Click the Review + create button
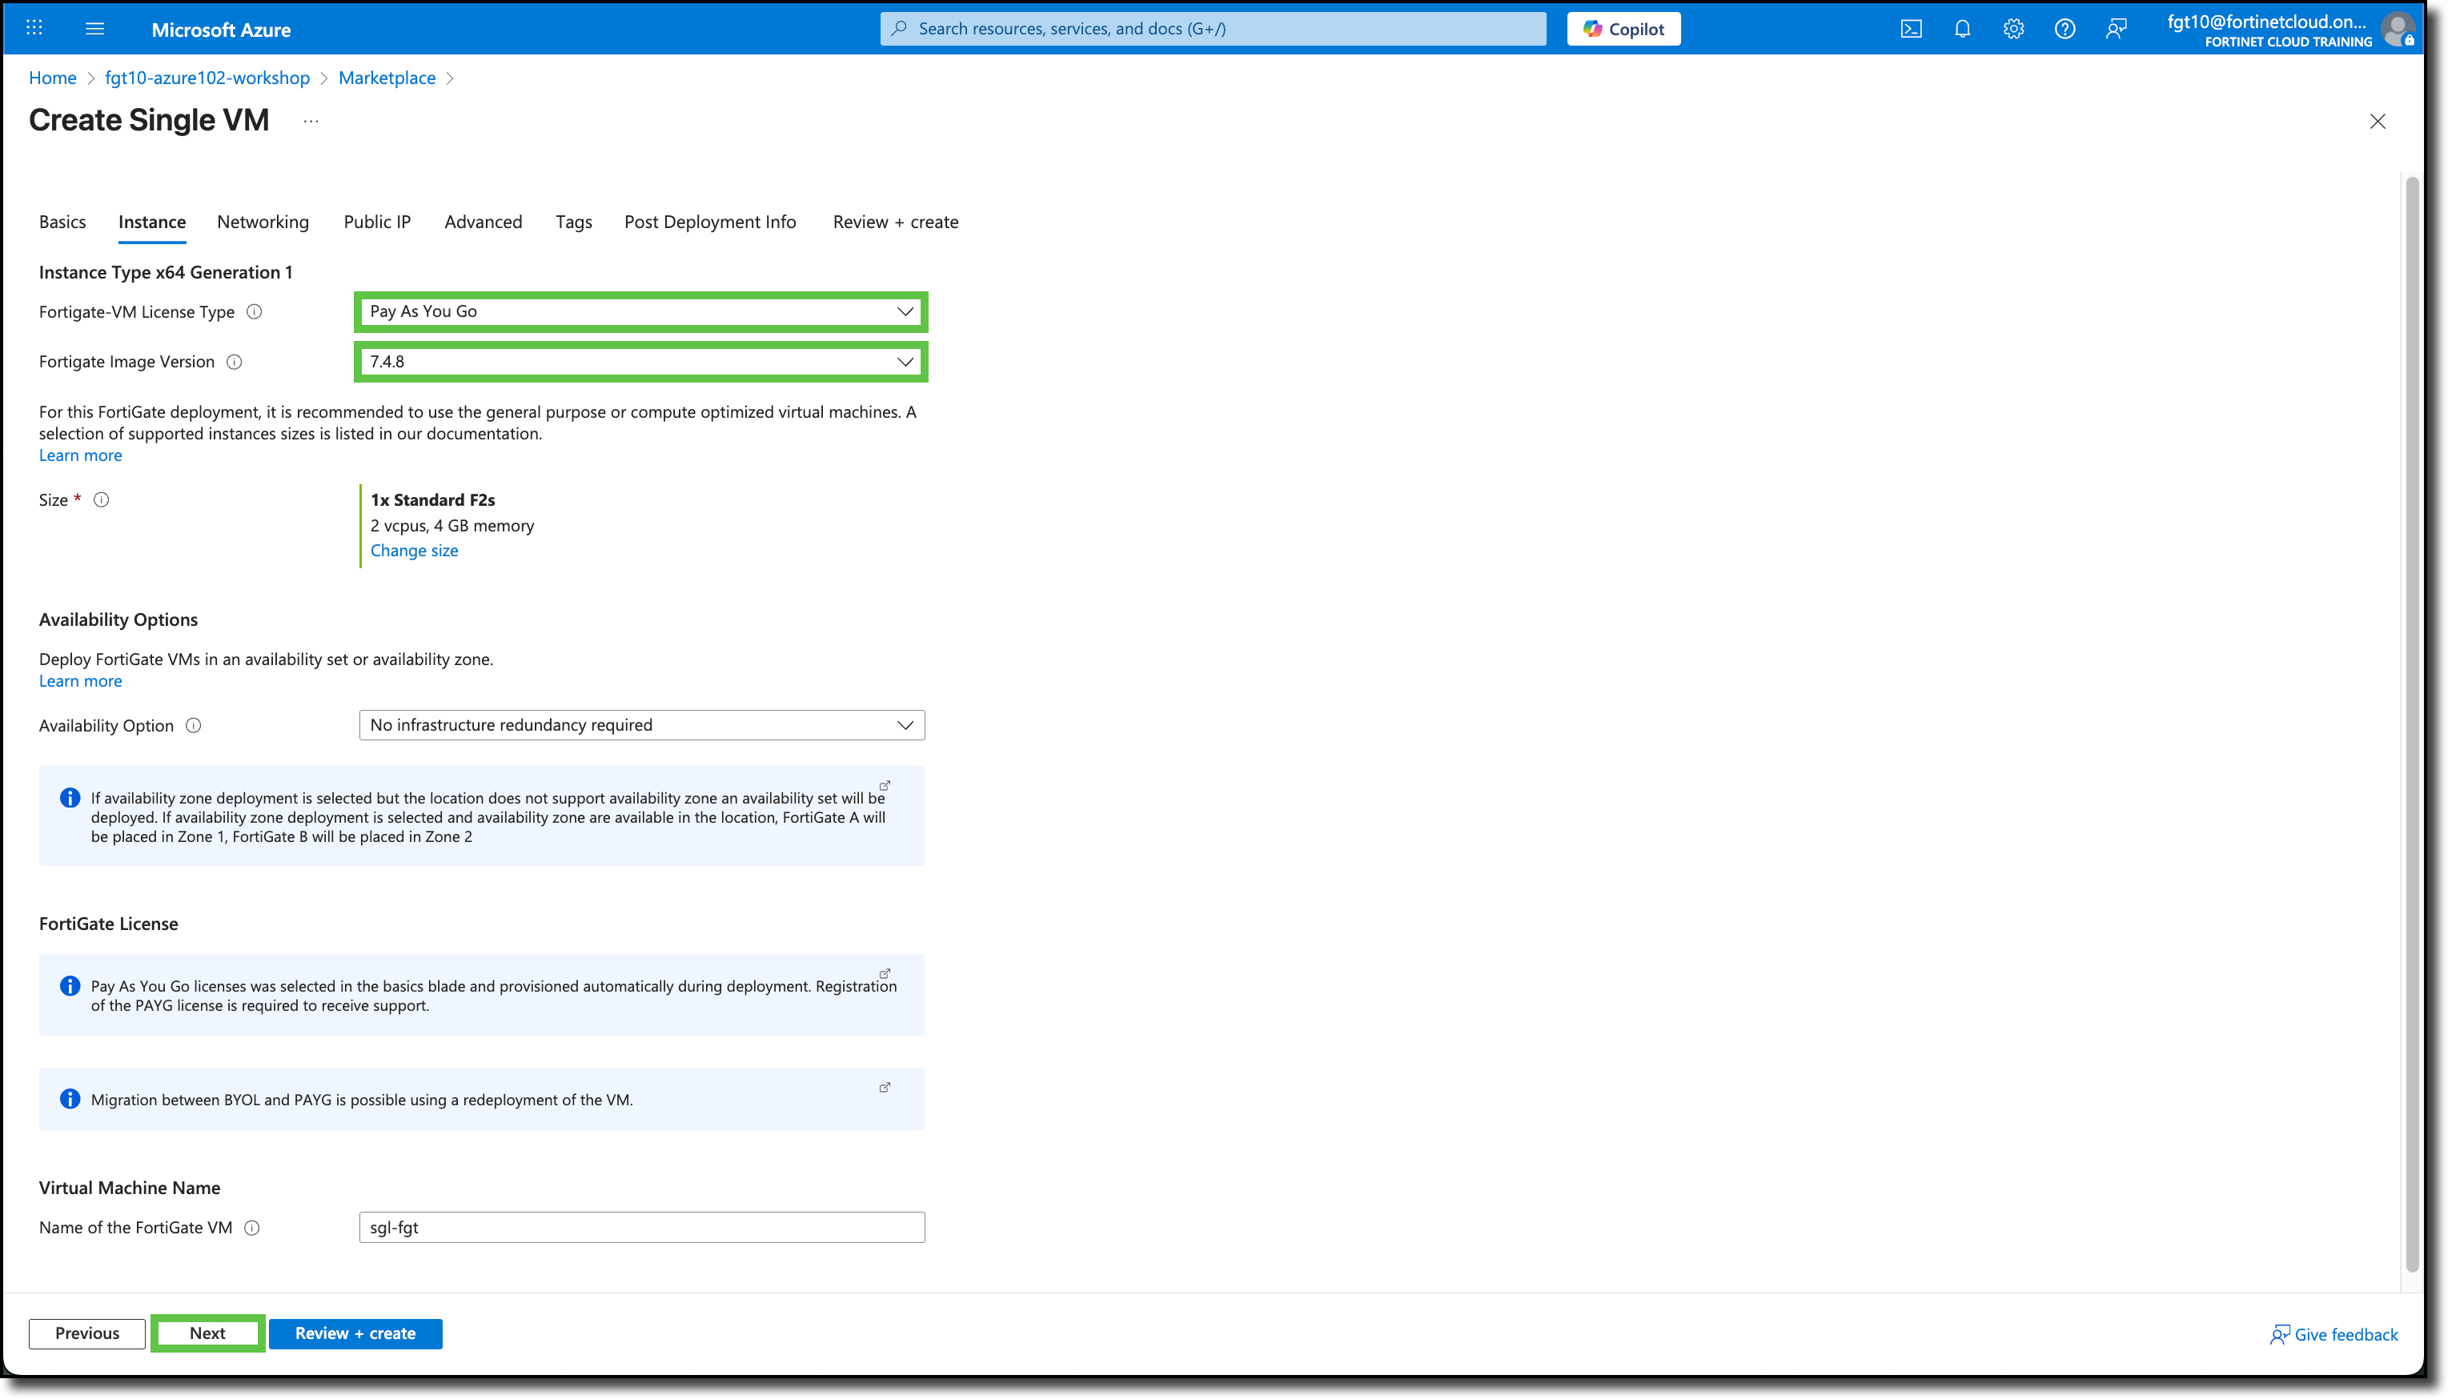 355,1333
